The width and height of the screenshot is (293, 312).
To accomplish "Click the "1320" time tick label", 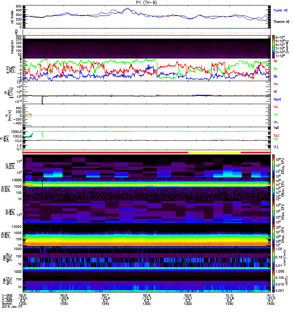I will [188, 304].
